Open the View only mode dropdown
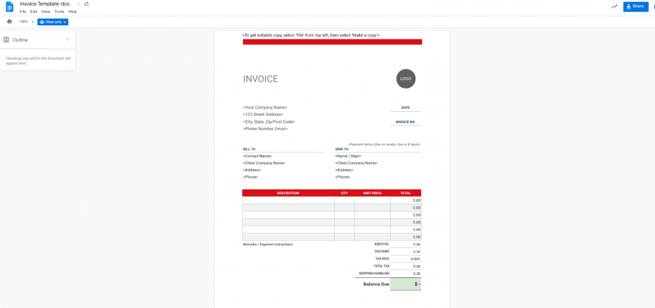Screen dimensions: 655x308 click(x=53, y=22)
